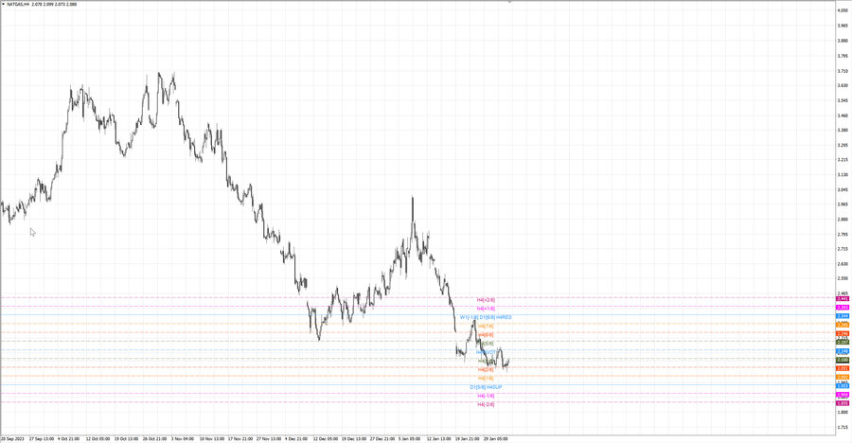Screen dimensions: 852x443
Task: Click the H4[1/8] orange level label
Action: pos(486,378)
